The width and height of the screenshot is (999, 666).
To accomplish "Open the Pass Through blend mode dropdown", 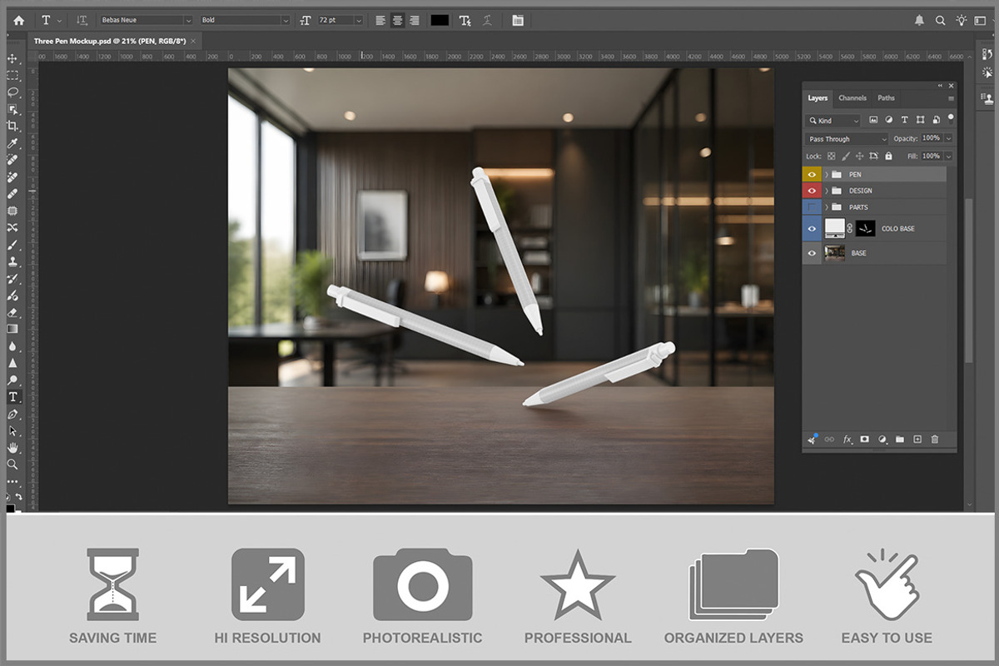I will point(847,139).
